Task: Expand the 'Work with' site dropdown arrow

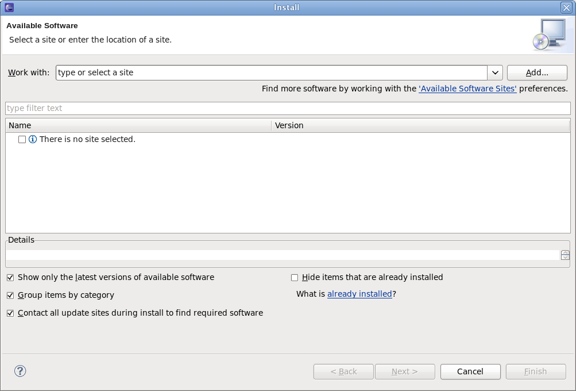Action: tap(495, 73)
